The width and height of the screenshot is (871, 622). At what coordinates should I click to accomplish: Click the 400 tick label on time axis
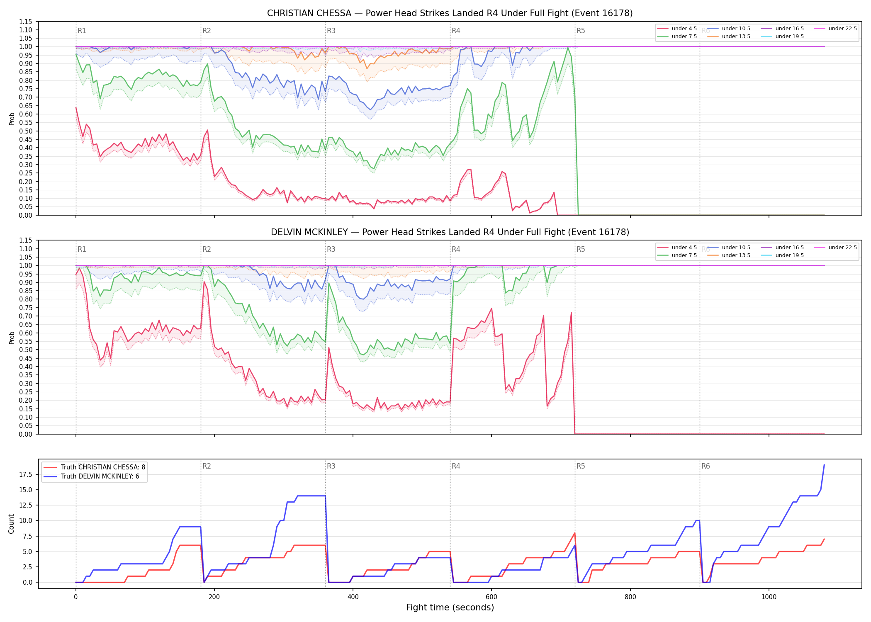point(353,597)
